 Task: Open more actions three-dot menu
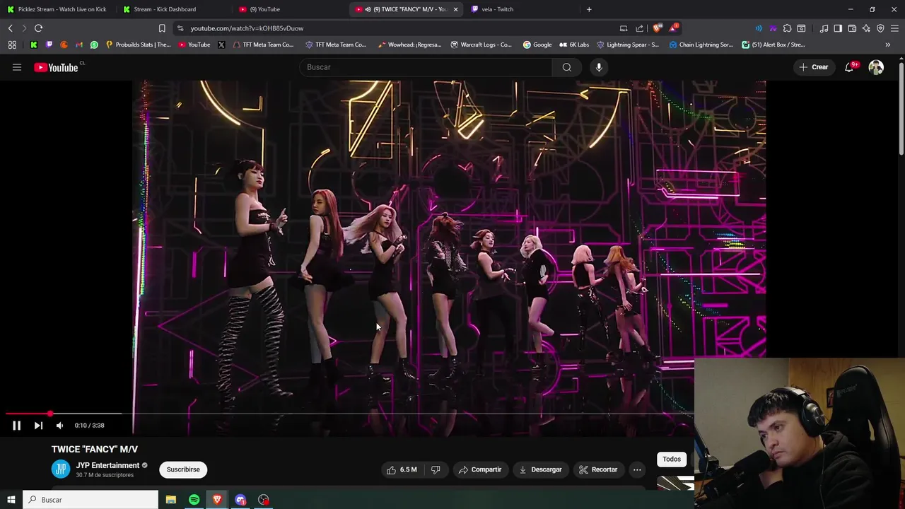coord(637,469)
